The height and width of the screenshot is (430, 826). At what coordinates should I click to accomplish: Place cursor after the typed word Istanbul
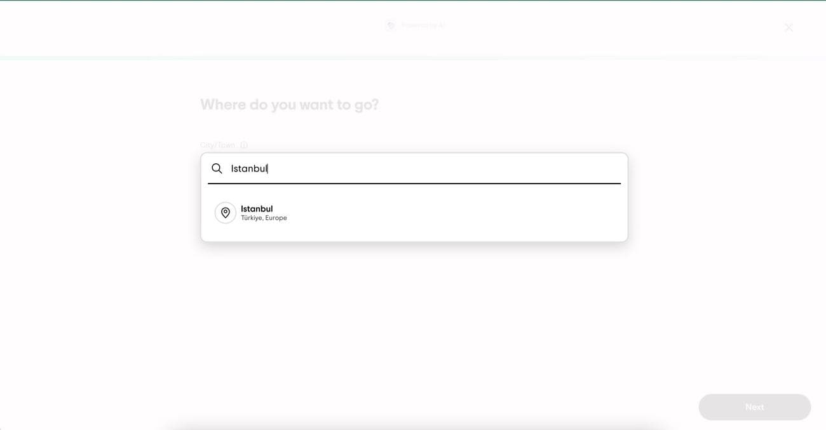[268, 168]
